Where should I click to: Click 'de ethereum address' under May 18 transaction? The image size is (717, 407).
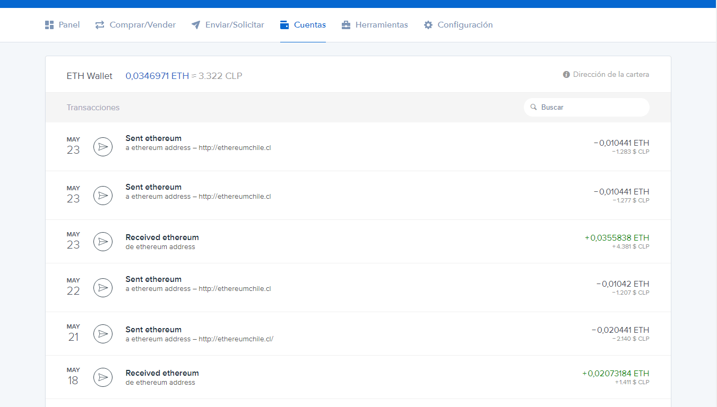pos(160,383)
